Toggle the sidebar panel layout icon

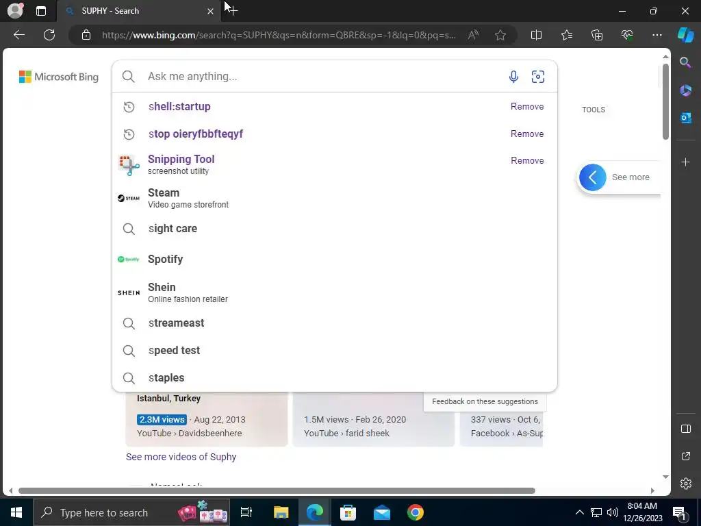coord(686,429)
